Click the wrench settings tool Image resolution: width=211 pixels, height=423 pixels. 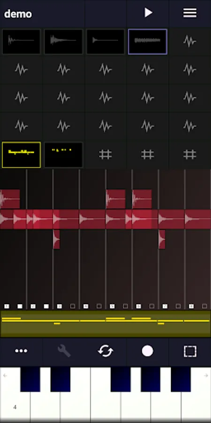point(64,351)
